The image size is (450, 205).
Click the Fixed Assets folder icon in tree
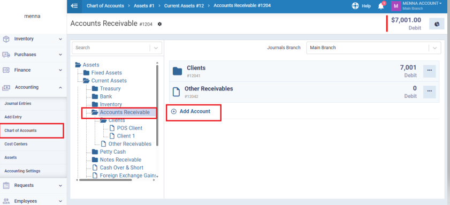[86, 73]
